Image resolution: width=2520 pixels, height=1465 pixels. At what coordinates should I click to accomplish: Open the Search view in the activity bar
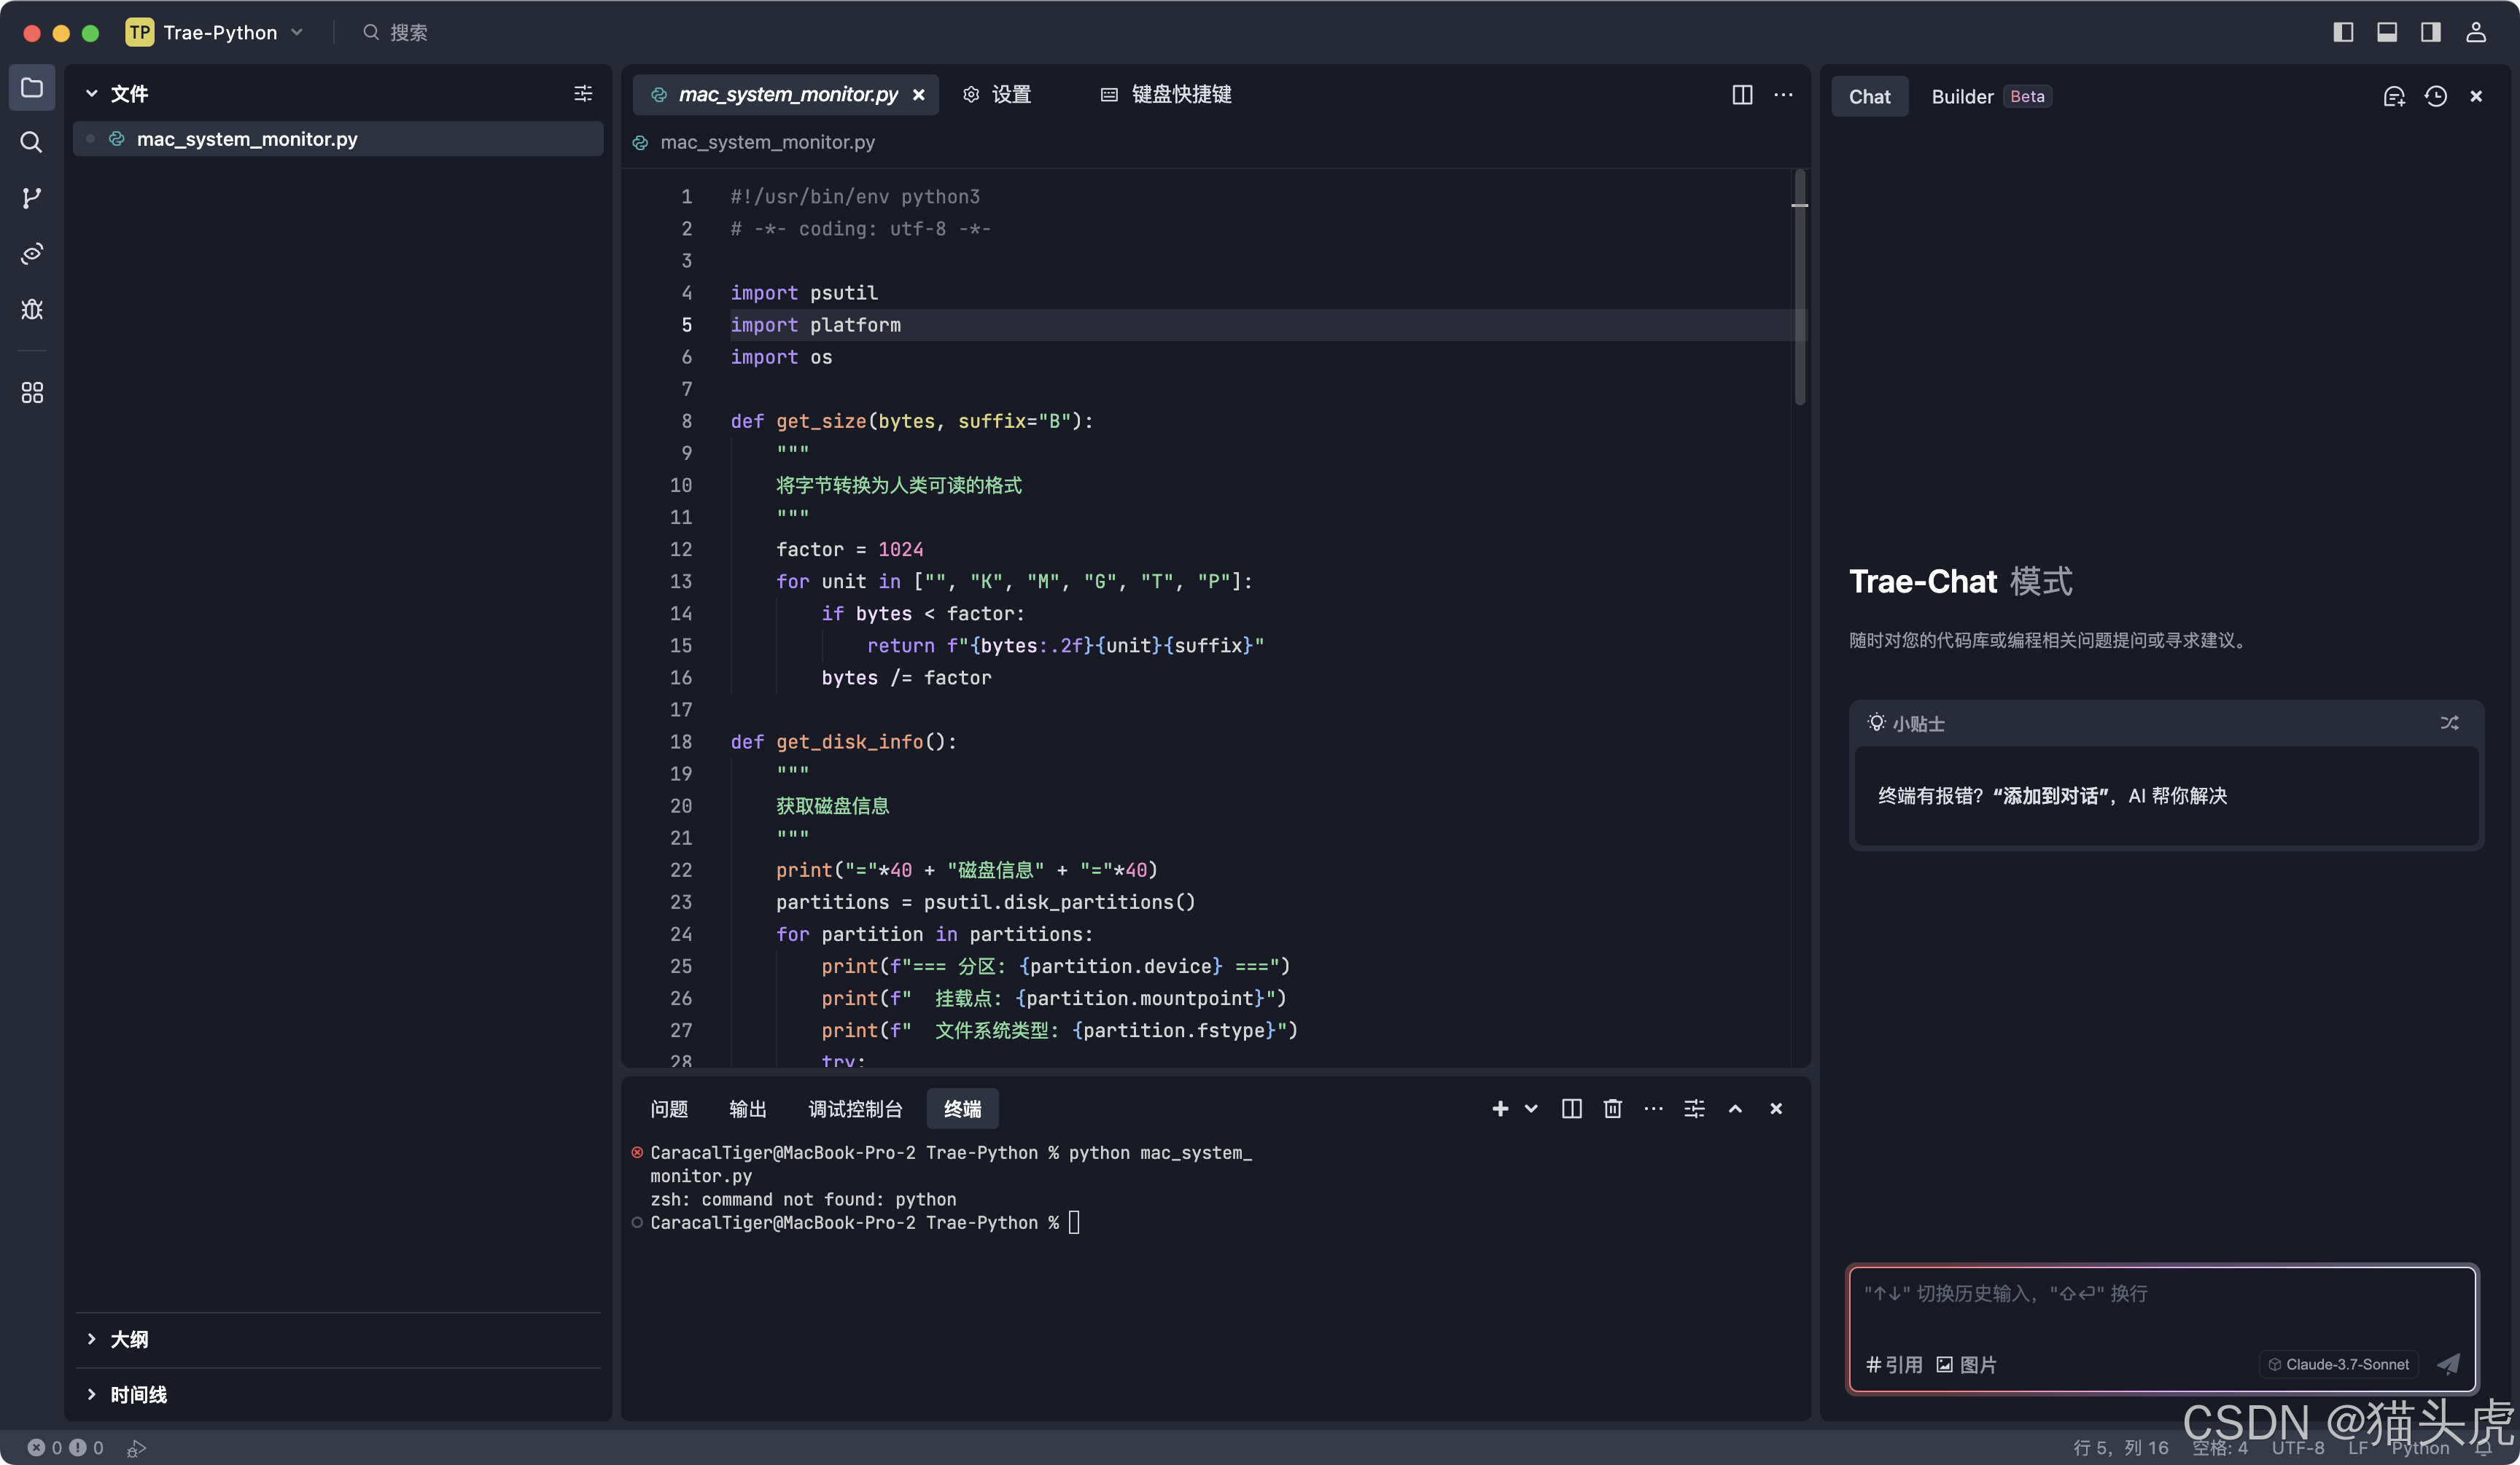(x=31, y=143)
